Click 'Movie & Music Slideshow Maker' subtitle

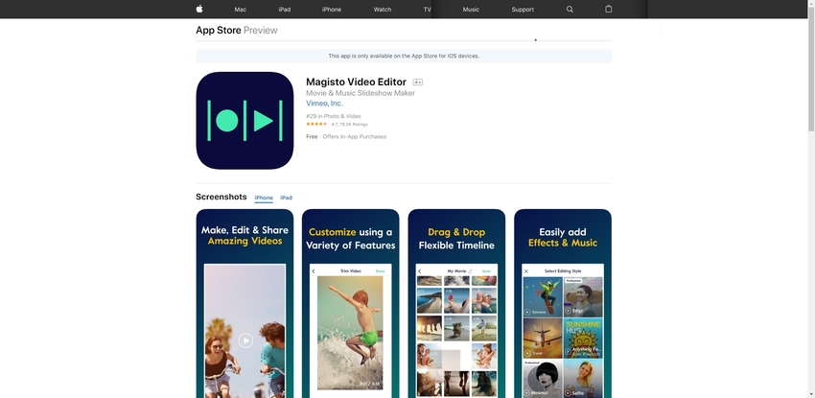[361, 94]
